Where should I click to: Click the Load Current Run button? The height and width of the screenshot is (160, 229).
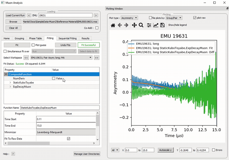[x=15, y=15]
